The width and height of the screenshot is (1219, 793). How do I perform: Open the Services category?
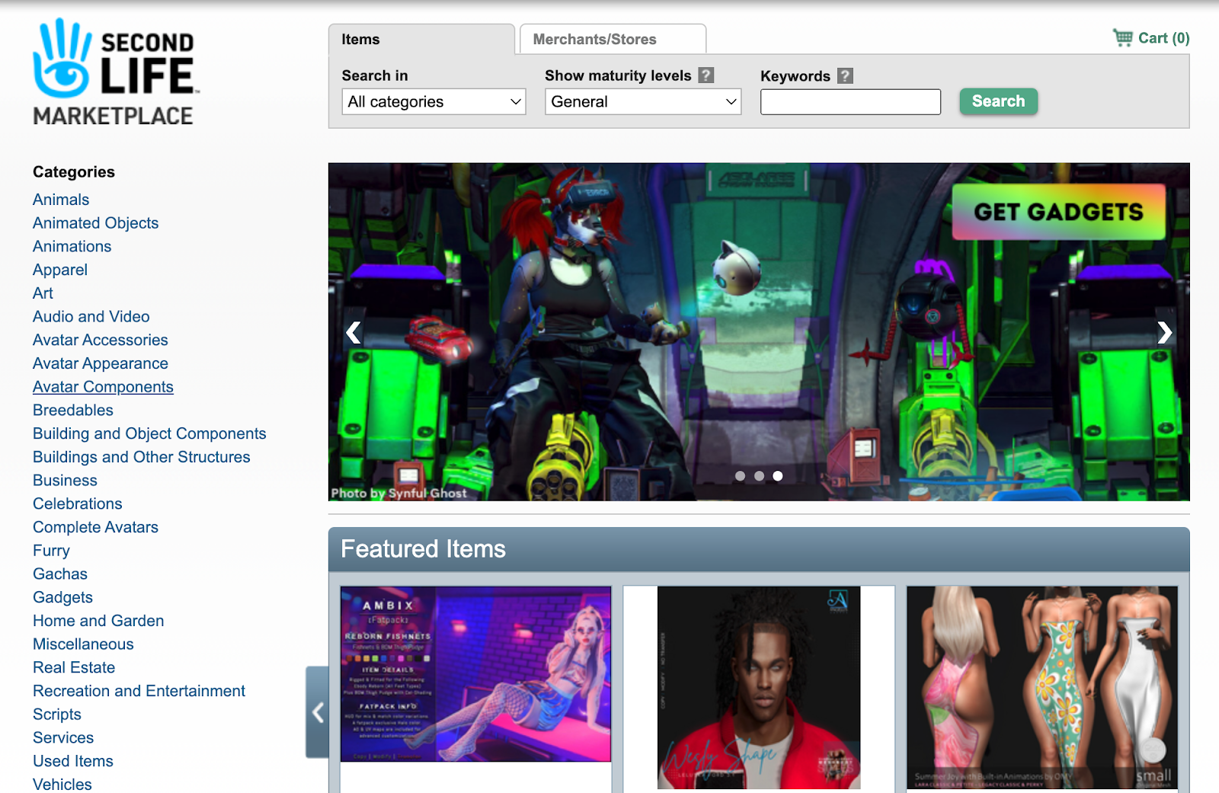(63, 738)
